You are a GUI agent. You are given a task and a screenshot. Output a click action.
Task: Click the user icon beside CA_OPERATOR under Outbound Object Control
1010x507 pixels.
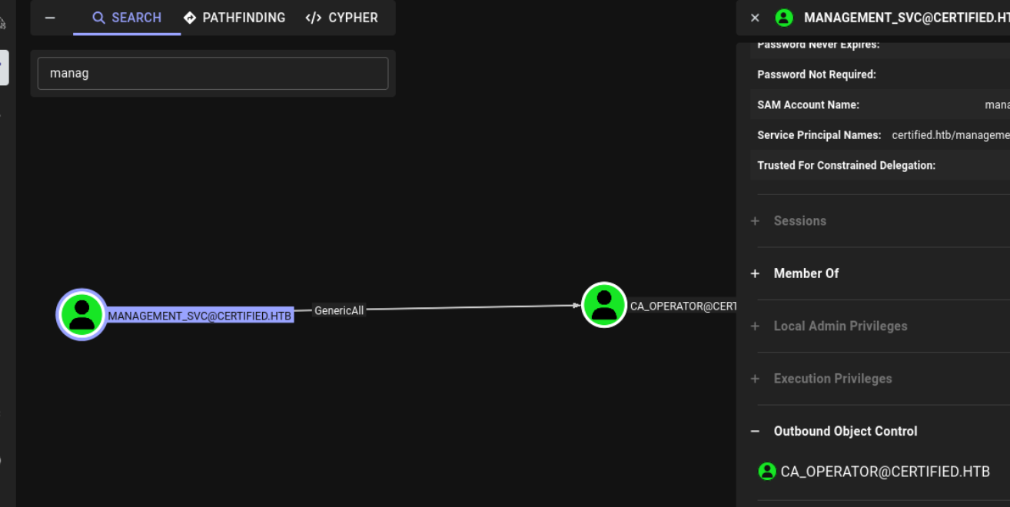pyautogui.click(x=766, y=472)
